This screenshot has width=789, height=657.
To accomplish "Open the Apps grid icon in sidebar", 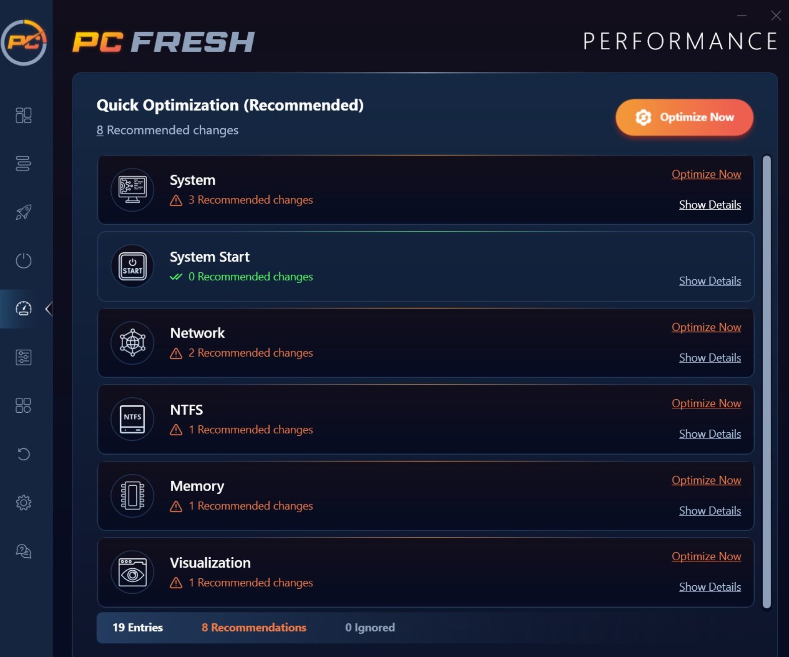I will tap(24, 405).
